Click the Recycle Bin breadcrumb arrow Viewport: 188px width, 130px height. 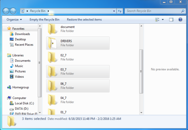point(48,11)
